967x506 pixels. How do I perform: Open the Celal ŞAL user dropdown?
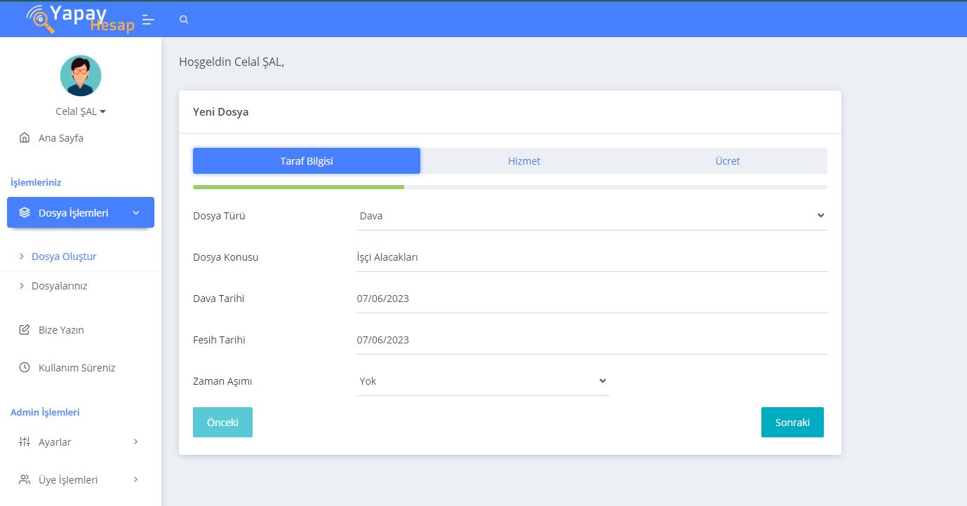point(81,112)
